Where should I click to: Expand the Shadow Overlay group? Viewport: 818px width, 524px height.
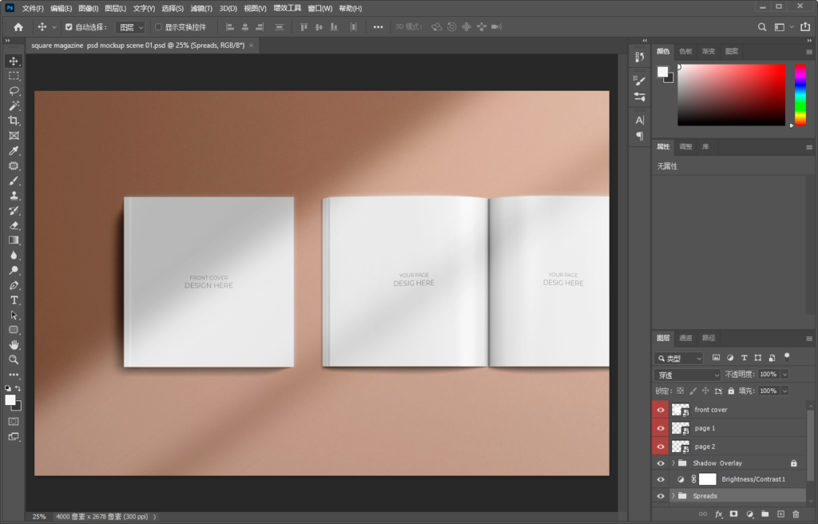[673, 463]
